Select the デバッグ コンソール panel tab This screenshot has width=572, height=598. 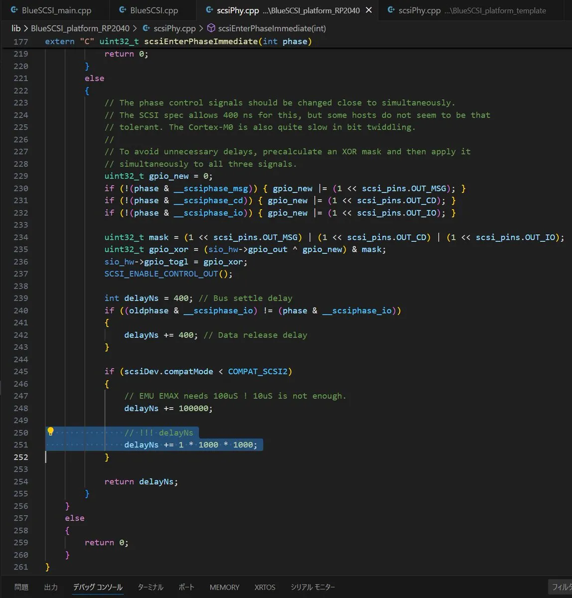(98, 587)
